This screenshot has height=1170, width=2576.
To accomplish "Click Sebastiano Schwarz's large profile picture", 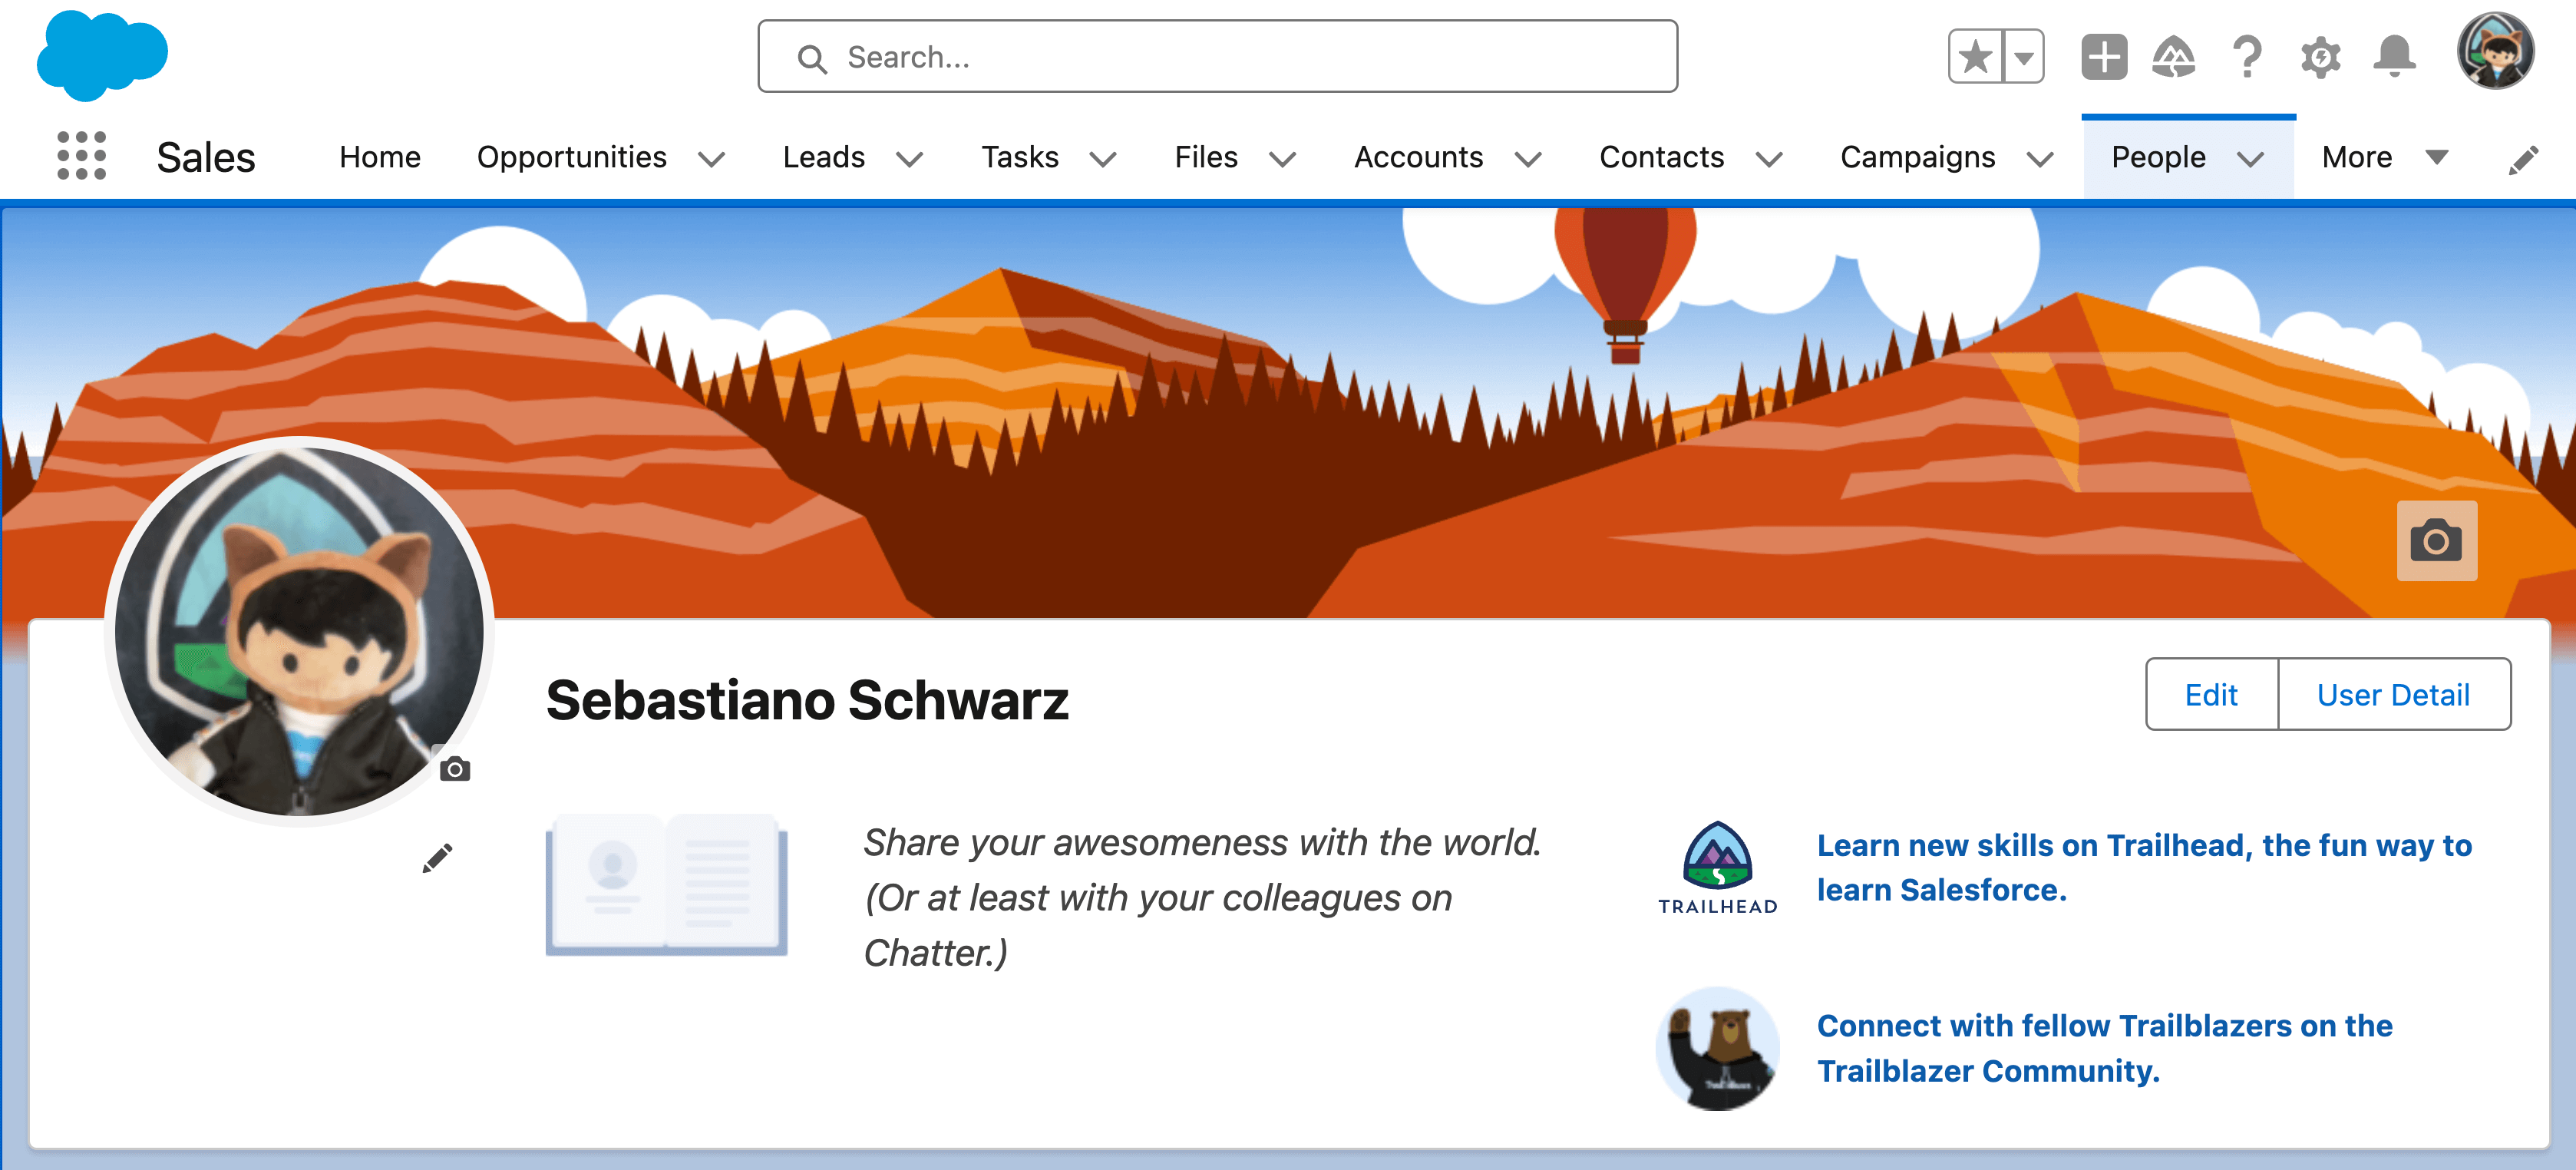I will (299, 631).
